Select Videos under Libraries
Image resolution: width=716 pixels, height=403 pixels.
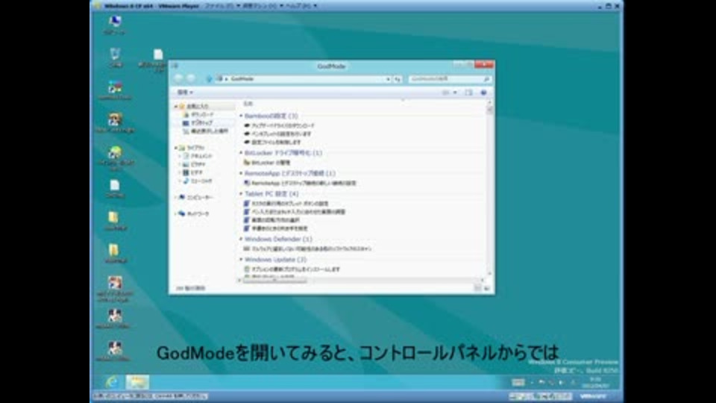coord(193,172)
